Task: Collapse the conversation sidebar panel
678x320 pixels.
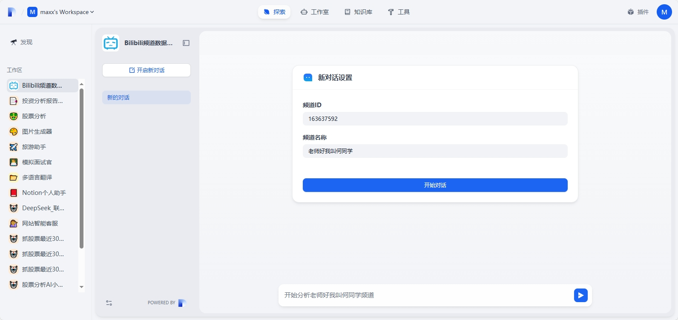Action: coord(186,43)
